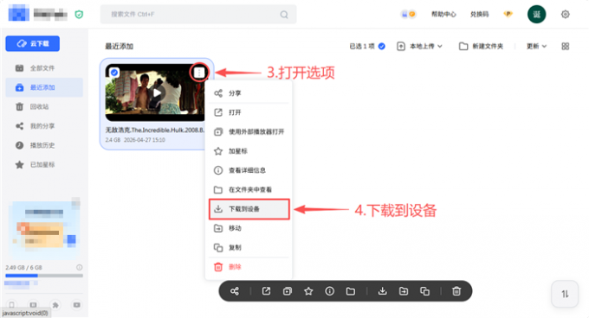
Task: Choose Download to Device (下载到设备) menu item
Action: pyautogui.click(x=249, y=209)
